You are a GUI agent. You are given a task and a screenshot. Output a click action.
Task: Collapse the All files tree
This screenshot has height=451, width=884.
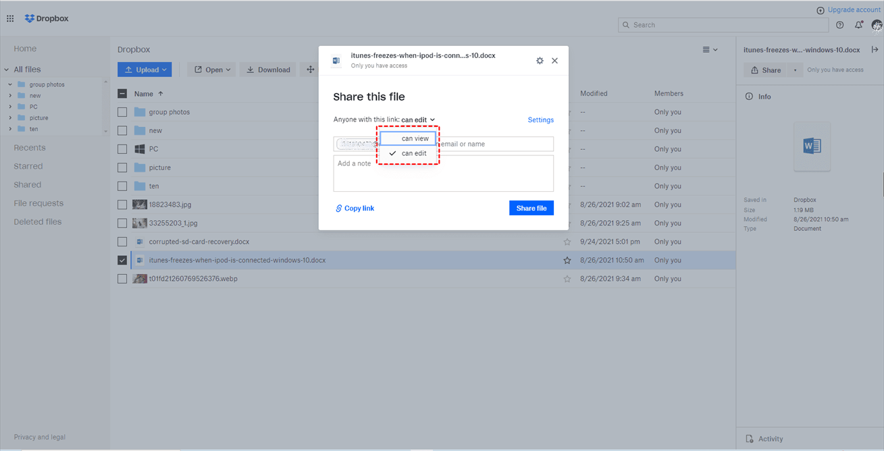7,70
